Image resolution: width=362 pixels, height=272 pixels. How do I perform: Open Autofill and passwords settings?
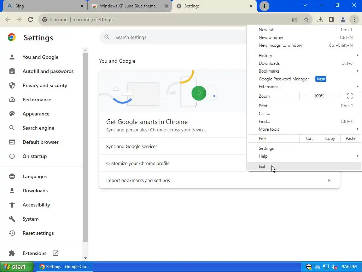tap(48, 71)
